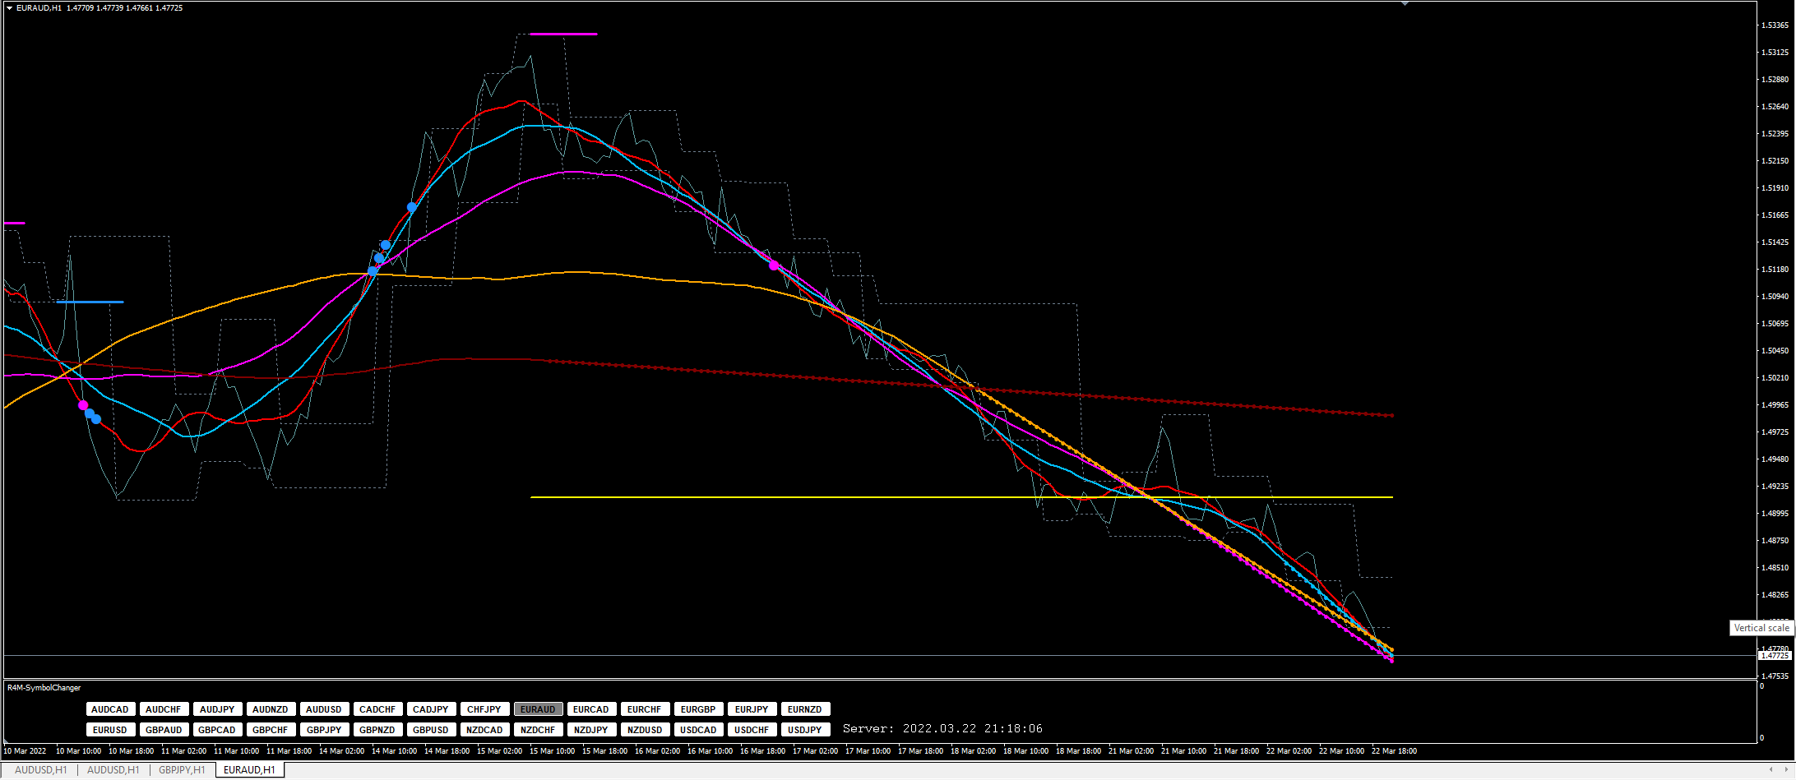
Task: Select CHFJPY in the symbol changer
Action: point(484,709)
